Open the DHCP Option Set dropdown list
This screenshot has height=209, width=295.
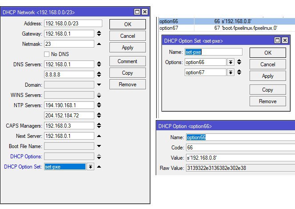[90, 167]
